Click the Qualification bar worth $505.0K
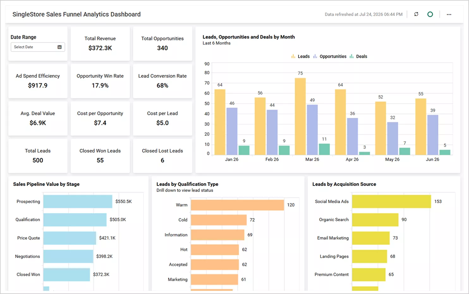 75,220
